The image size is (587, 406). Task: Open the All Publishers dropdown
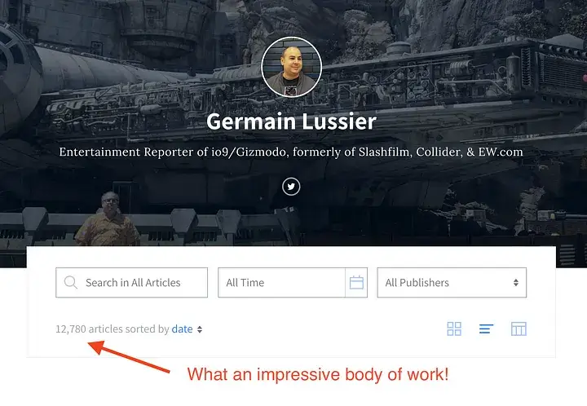click(x=452, y=283)
